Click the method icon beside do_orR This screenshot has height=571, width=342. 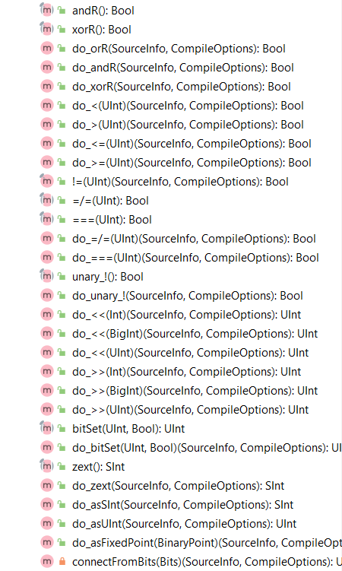click(46, 49)
